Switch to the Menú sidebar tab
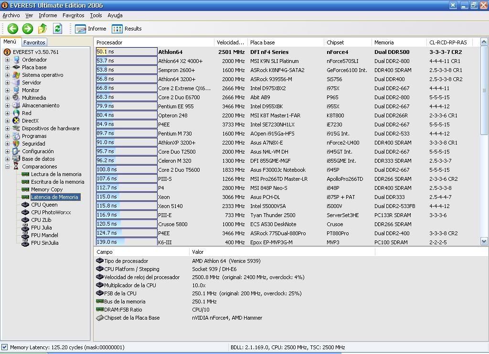This screenshot has height=354, width=489. click(x=10, y=42)
